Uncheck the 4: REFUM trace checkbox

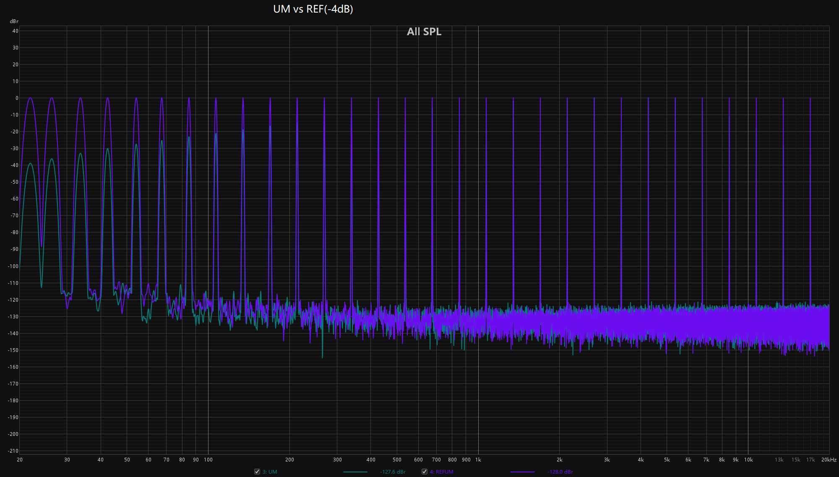(424, 472)
